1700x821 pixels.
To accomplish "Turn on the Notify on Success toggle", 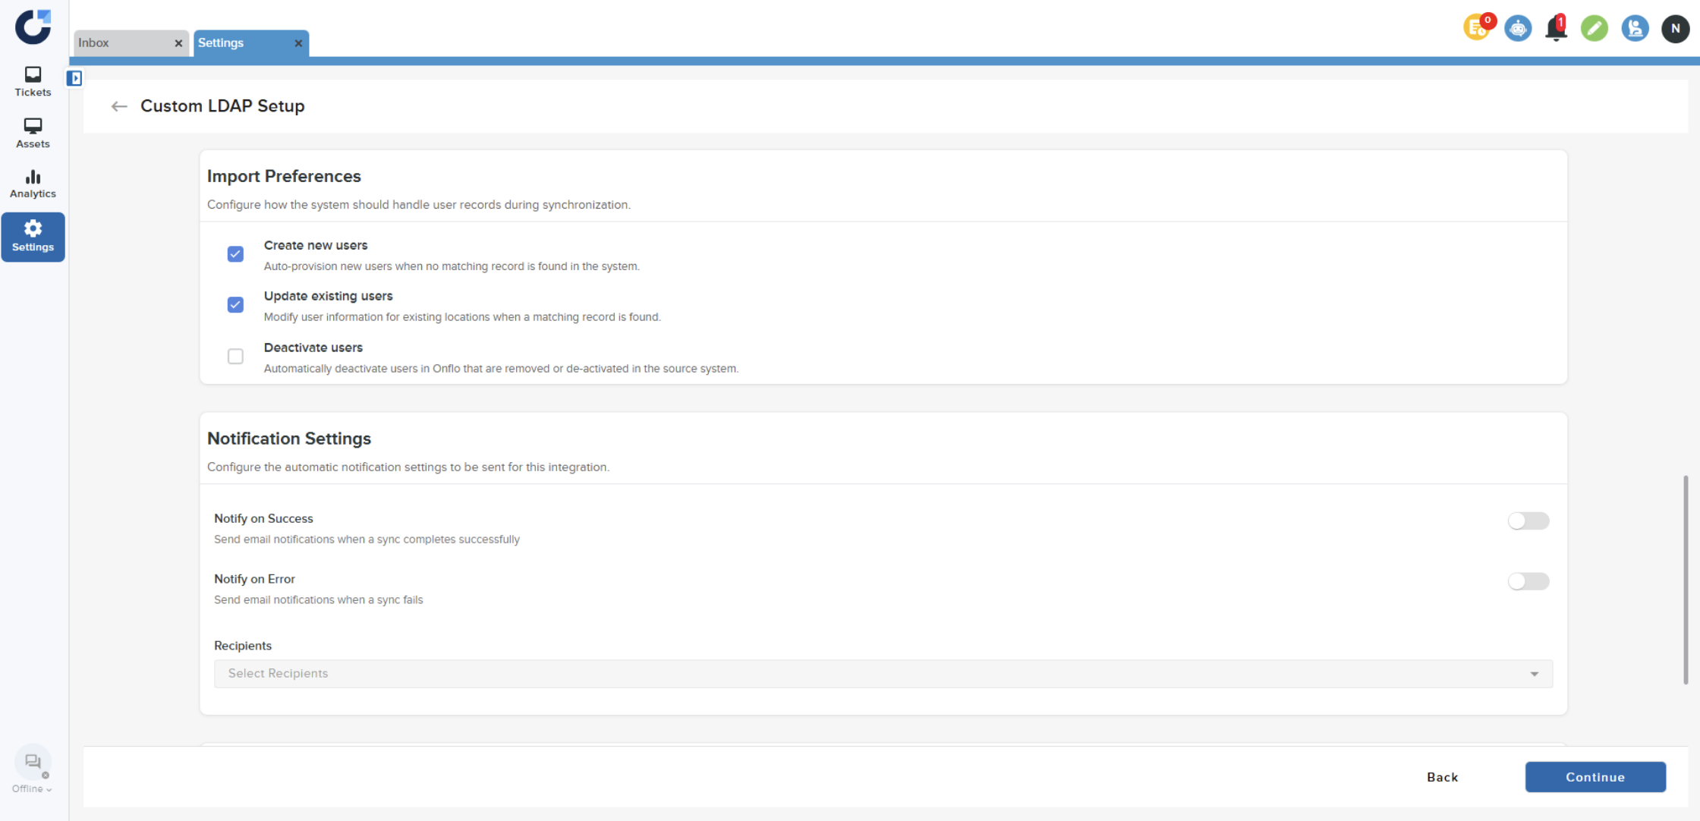I will pos(1528,521).
